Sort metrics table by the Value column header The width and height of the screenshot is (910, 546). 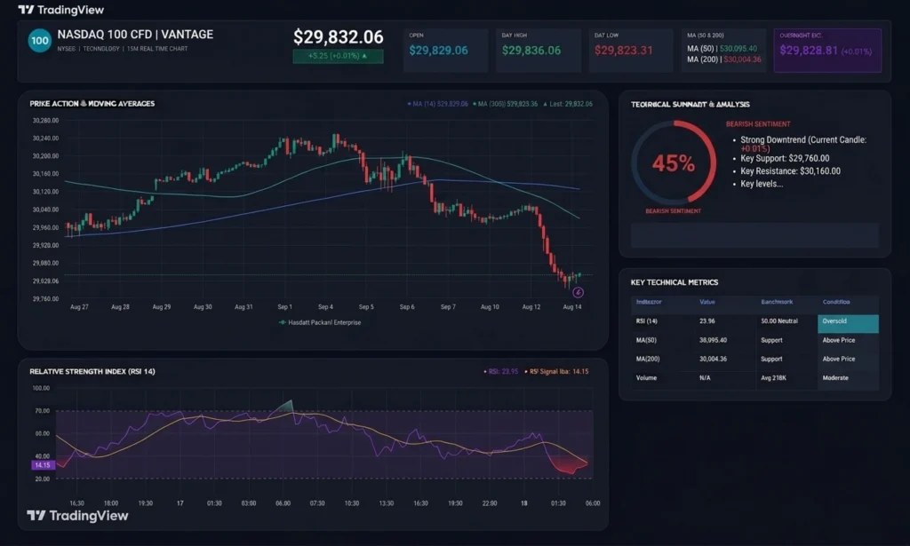tap(706, 302)
